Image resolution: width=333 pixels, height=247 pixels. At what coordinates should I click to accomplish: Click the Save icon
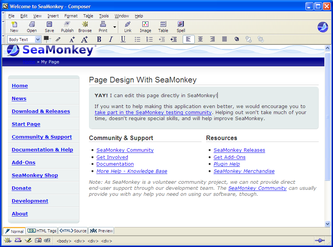coord(49,27)
